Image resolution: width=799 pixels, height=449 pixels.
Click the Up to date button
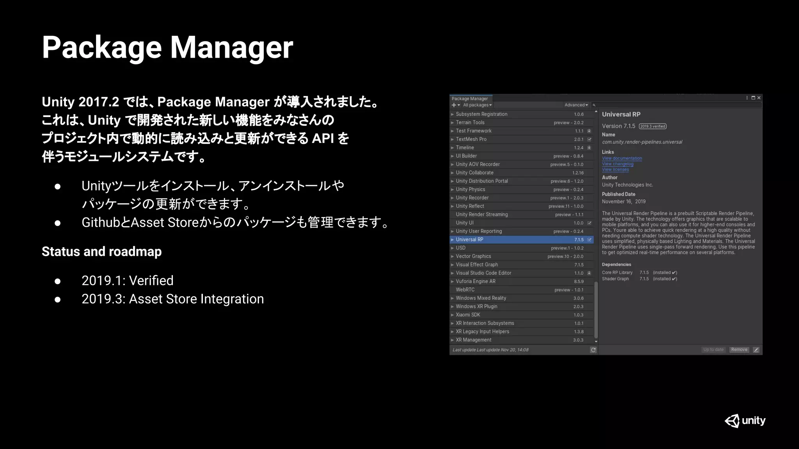713,350
